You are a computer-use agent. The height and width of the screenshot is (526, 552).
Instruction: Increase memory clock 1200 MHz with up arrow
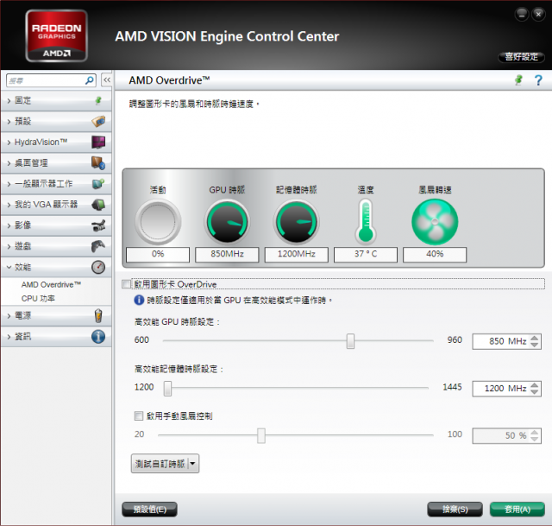pyautogui.click(x=535, y=385)
